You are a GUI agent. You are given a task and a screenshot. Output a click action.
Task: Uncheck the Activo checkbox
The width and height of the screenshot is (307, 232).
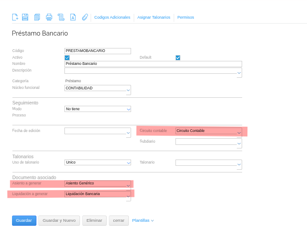[67, 58]
